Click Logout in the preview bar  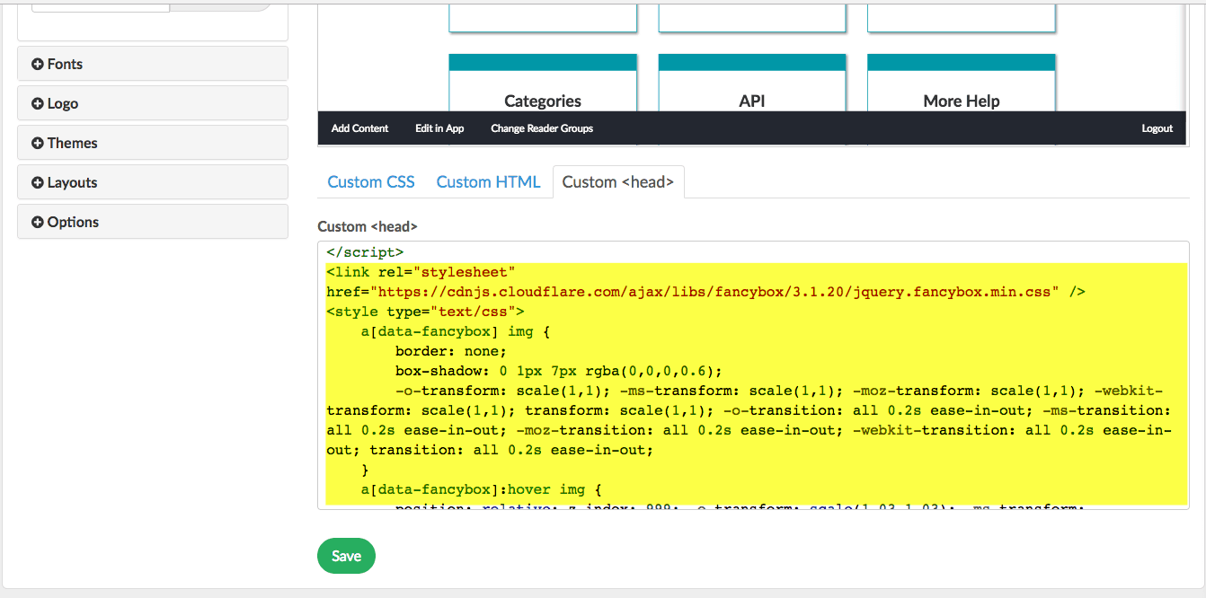(x=1157, y=128)
